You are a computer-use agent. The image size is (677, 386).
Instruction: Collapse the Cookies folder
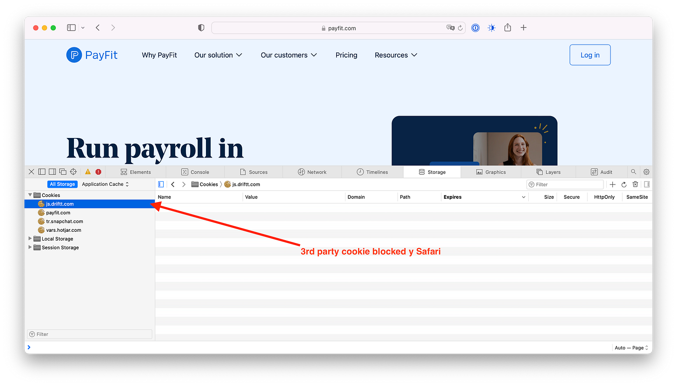(31, 195)
